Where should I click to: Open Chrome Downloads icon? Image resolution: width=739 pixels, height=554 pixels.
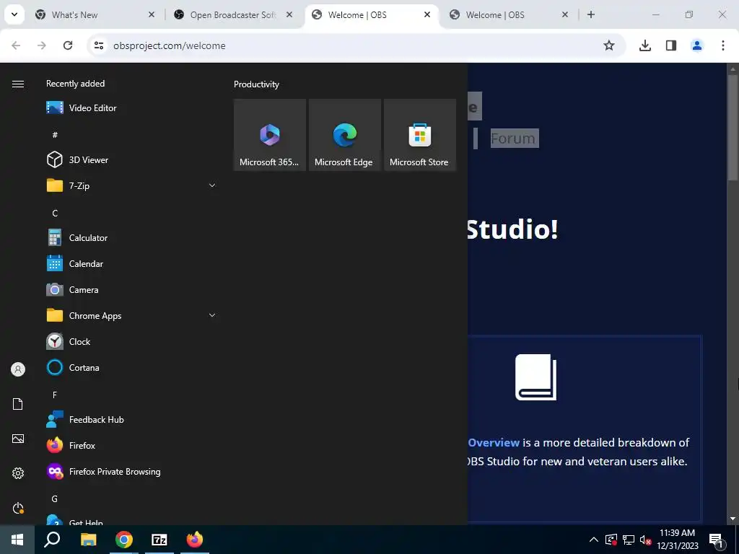[644, 45]
